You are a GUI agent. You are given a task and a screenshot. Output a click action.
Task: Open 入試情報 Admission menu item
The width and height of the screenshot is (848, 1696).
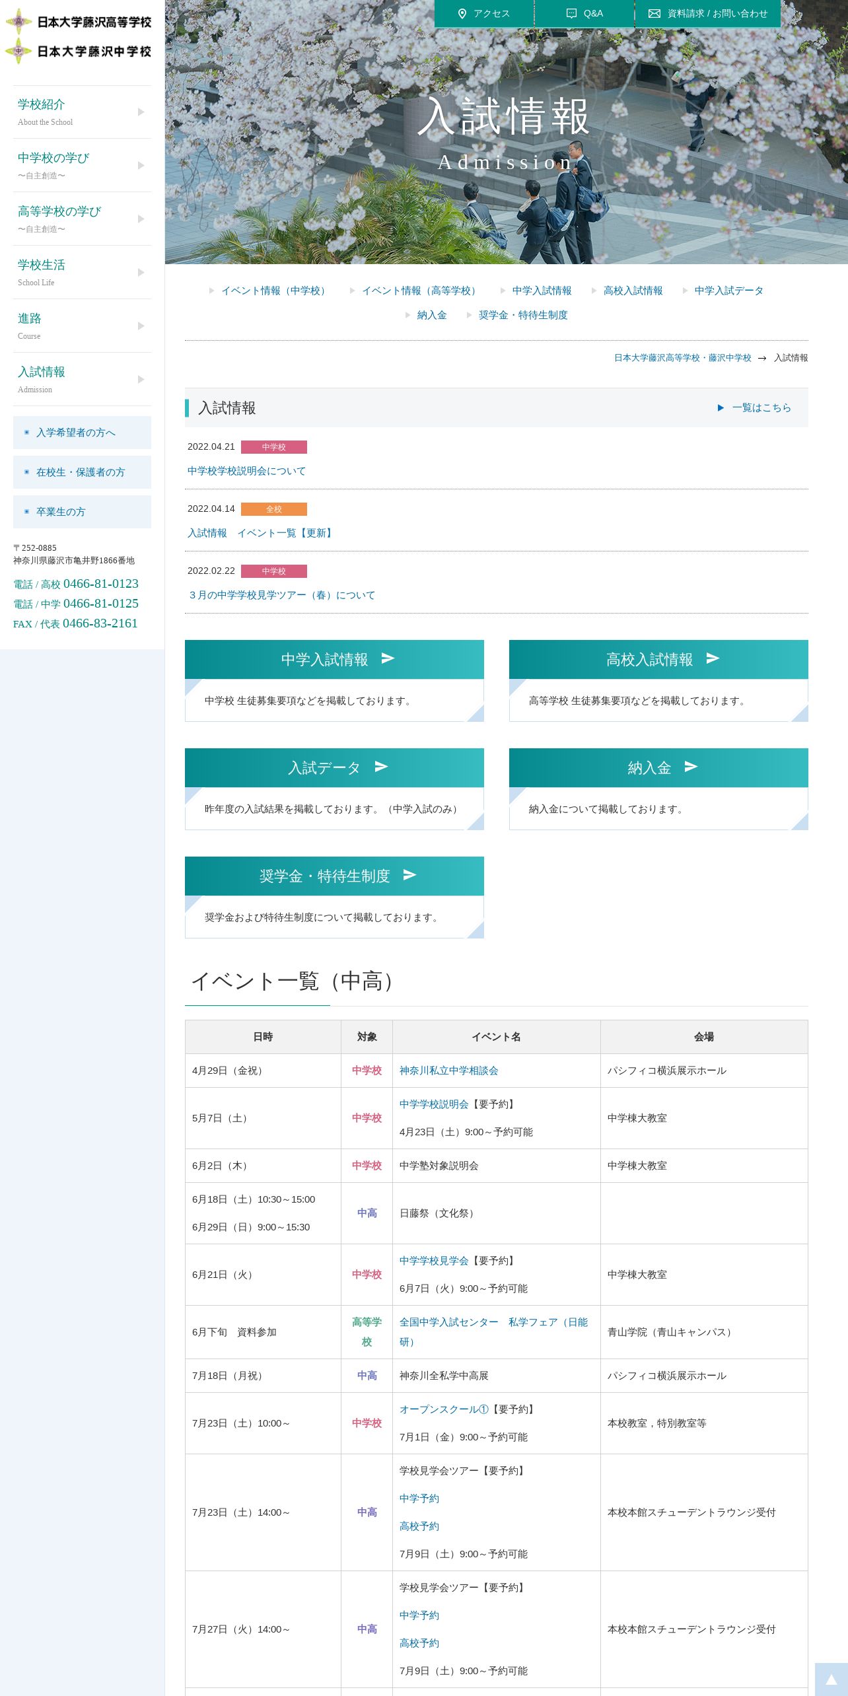point(82,380)
